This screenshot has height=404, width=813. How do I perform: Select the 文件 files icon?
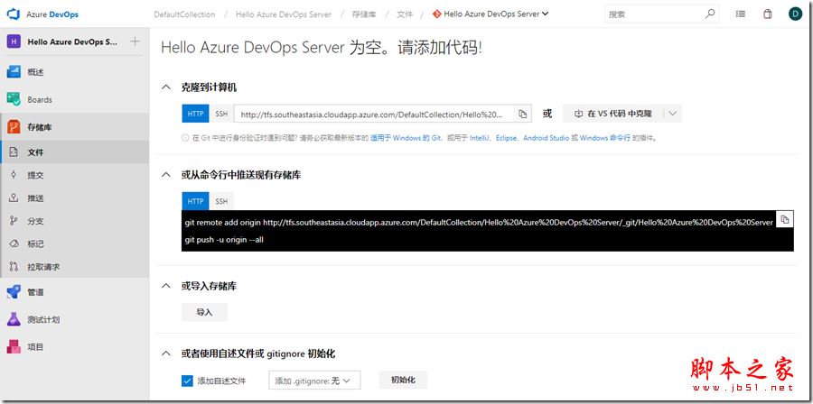pos(14,152)
